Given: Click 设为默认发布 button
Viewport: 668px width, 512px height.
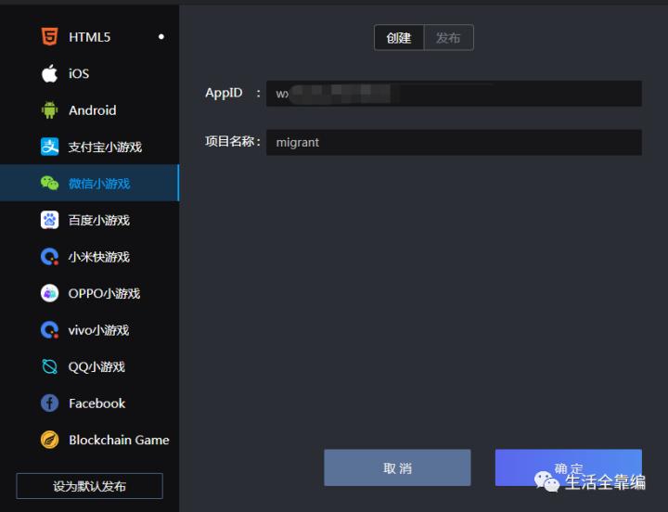Looking at the screenshot, I should [89, 486].
